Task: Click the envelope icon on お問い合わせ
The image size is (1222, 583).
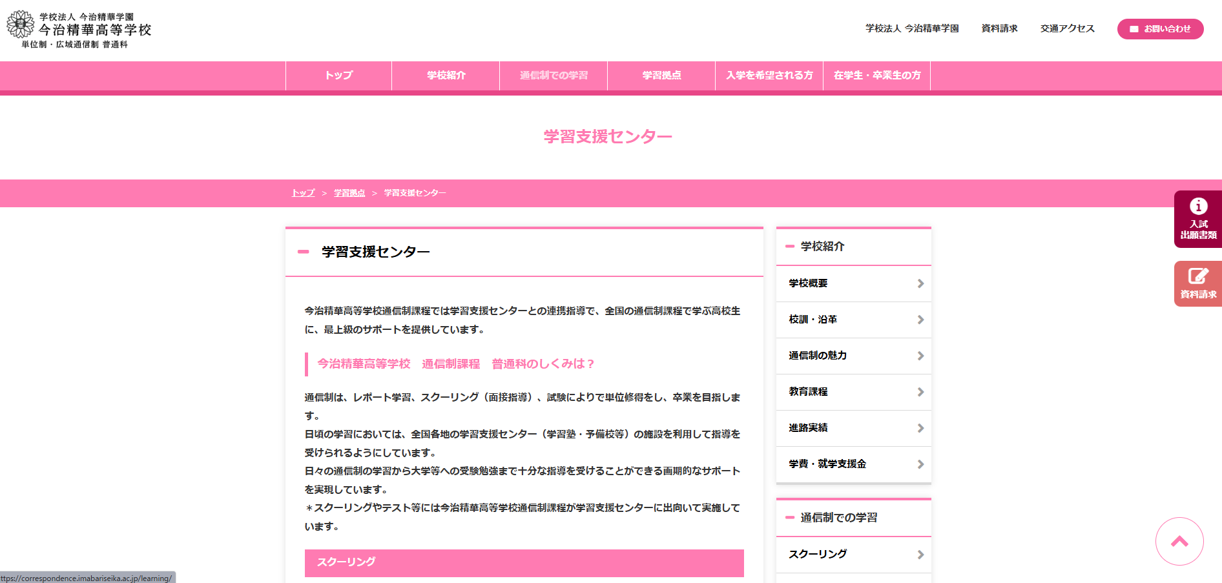Action: pyautogui.click(x=1134, y=29)
